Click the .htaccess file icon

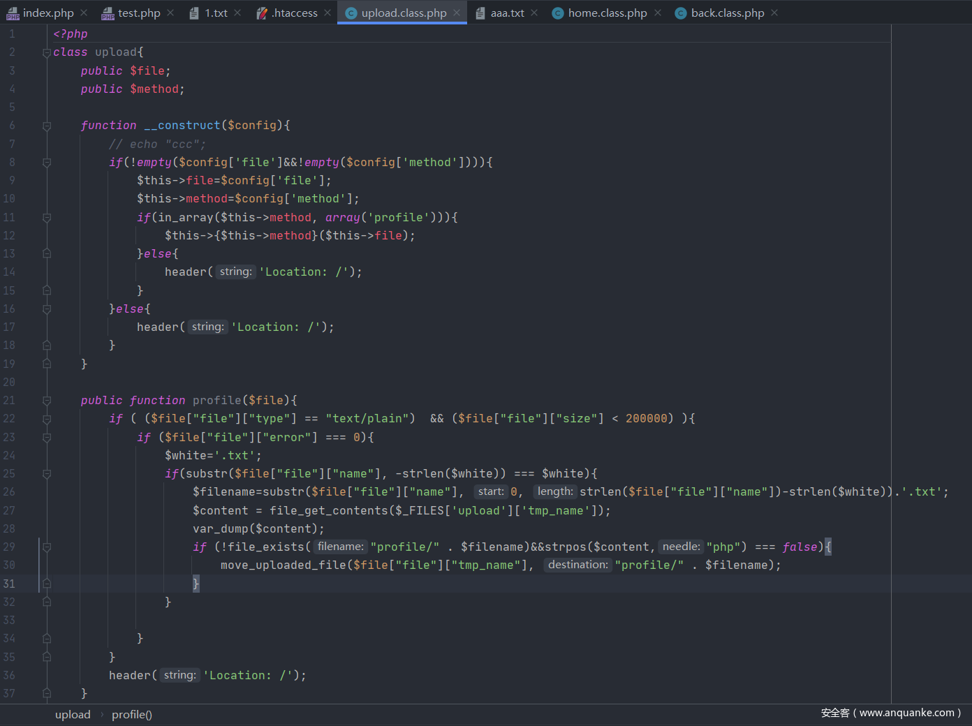(x=261, y=13)
